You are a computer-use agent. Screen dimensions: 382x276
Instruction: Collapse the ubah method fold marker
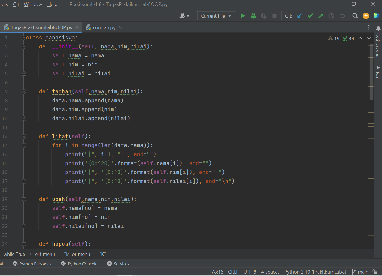pos(24,199)
